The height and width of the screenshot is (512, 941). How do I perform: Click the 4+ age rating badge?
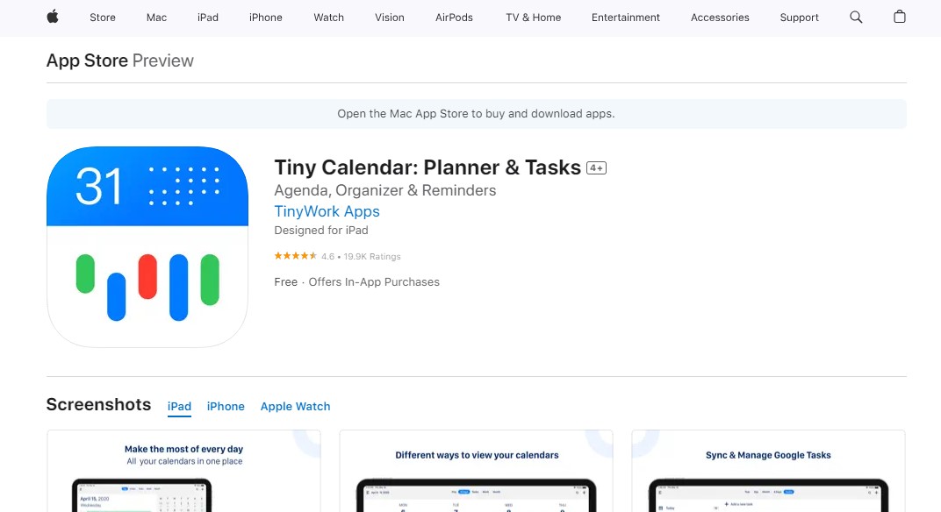click(x=596, y=167)
